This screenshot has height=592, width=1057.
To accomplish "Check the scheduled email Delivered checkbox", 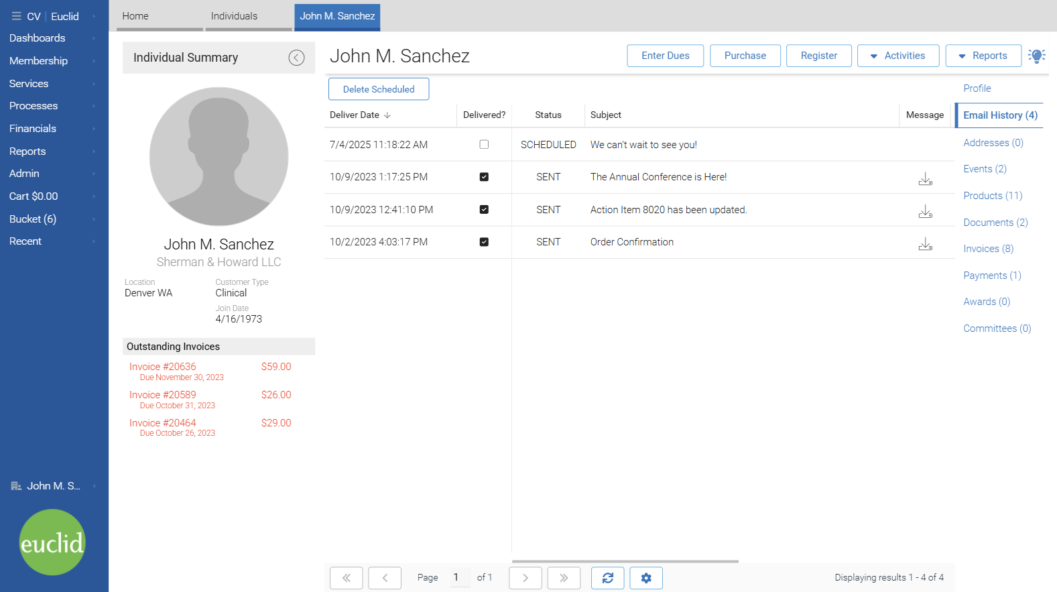I will (x=484, y=144).
